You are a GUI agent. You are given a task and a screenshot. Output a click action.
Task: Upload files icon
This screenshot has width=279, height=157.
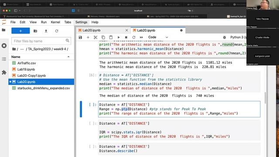pos(46,31)
